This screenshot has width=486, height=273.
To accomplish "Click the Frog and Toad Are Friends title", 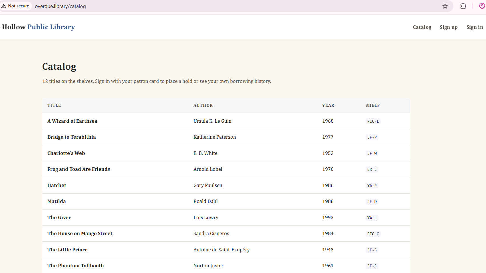I will click(x=78, y=169).
